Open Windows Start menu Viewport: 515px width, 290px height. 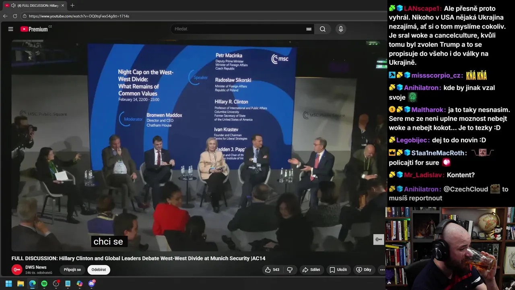coord(9,284)
